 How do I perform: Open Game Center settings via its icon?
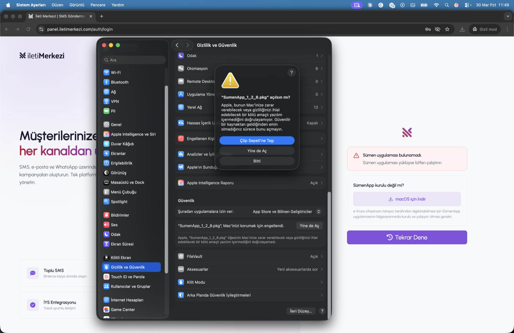click(106, 309)
